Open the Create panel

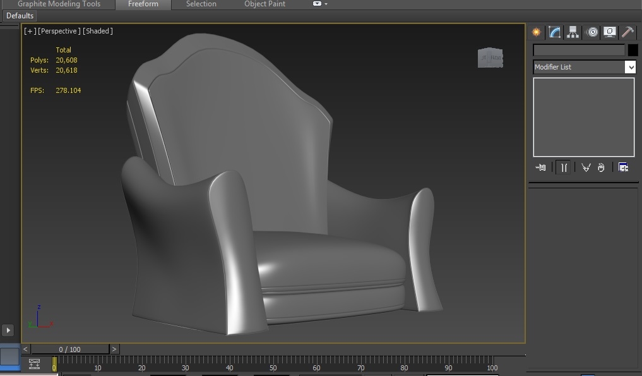coord(535,32)
